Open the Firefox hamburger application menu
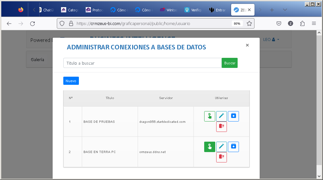This screenshot has width=323, height=180. (314, 23)
